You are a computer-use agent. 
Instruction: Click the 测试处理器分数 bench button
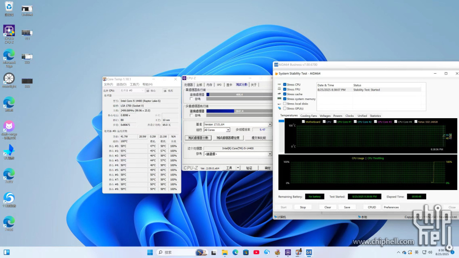coord(198,137)
